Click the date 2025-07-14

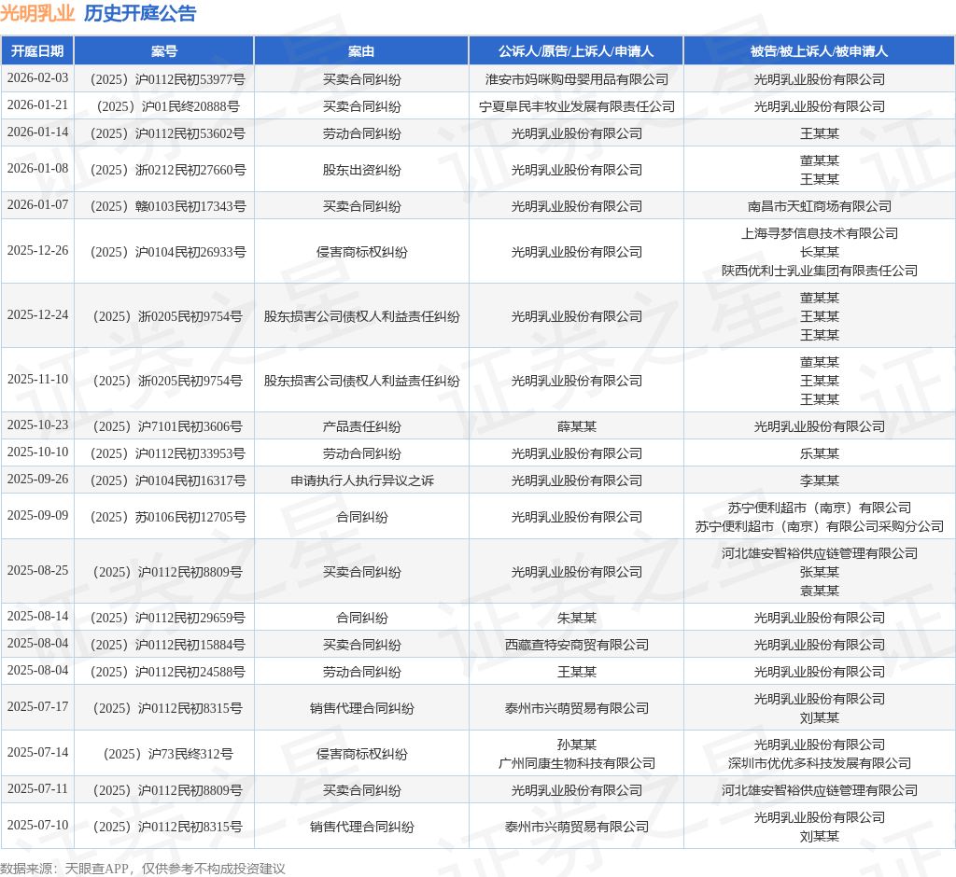tap(37, 753)
